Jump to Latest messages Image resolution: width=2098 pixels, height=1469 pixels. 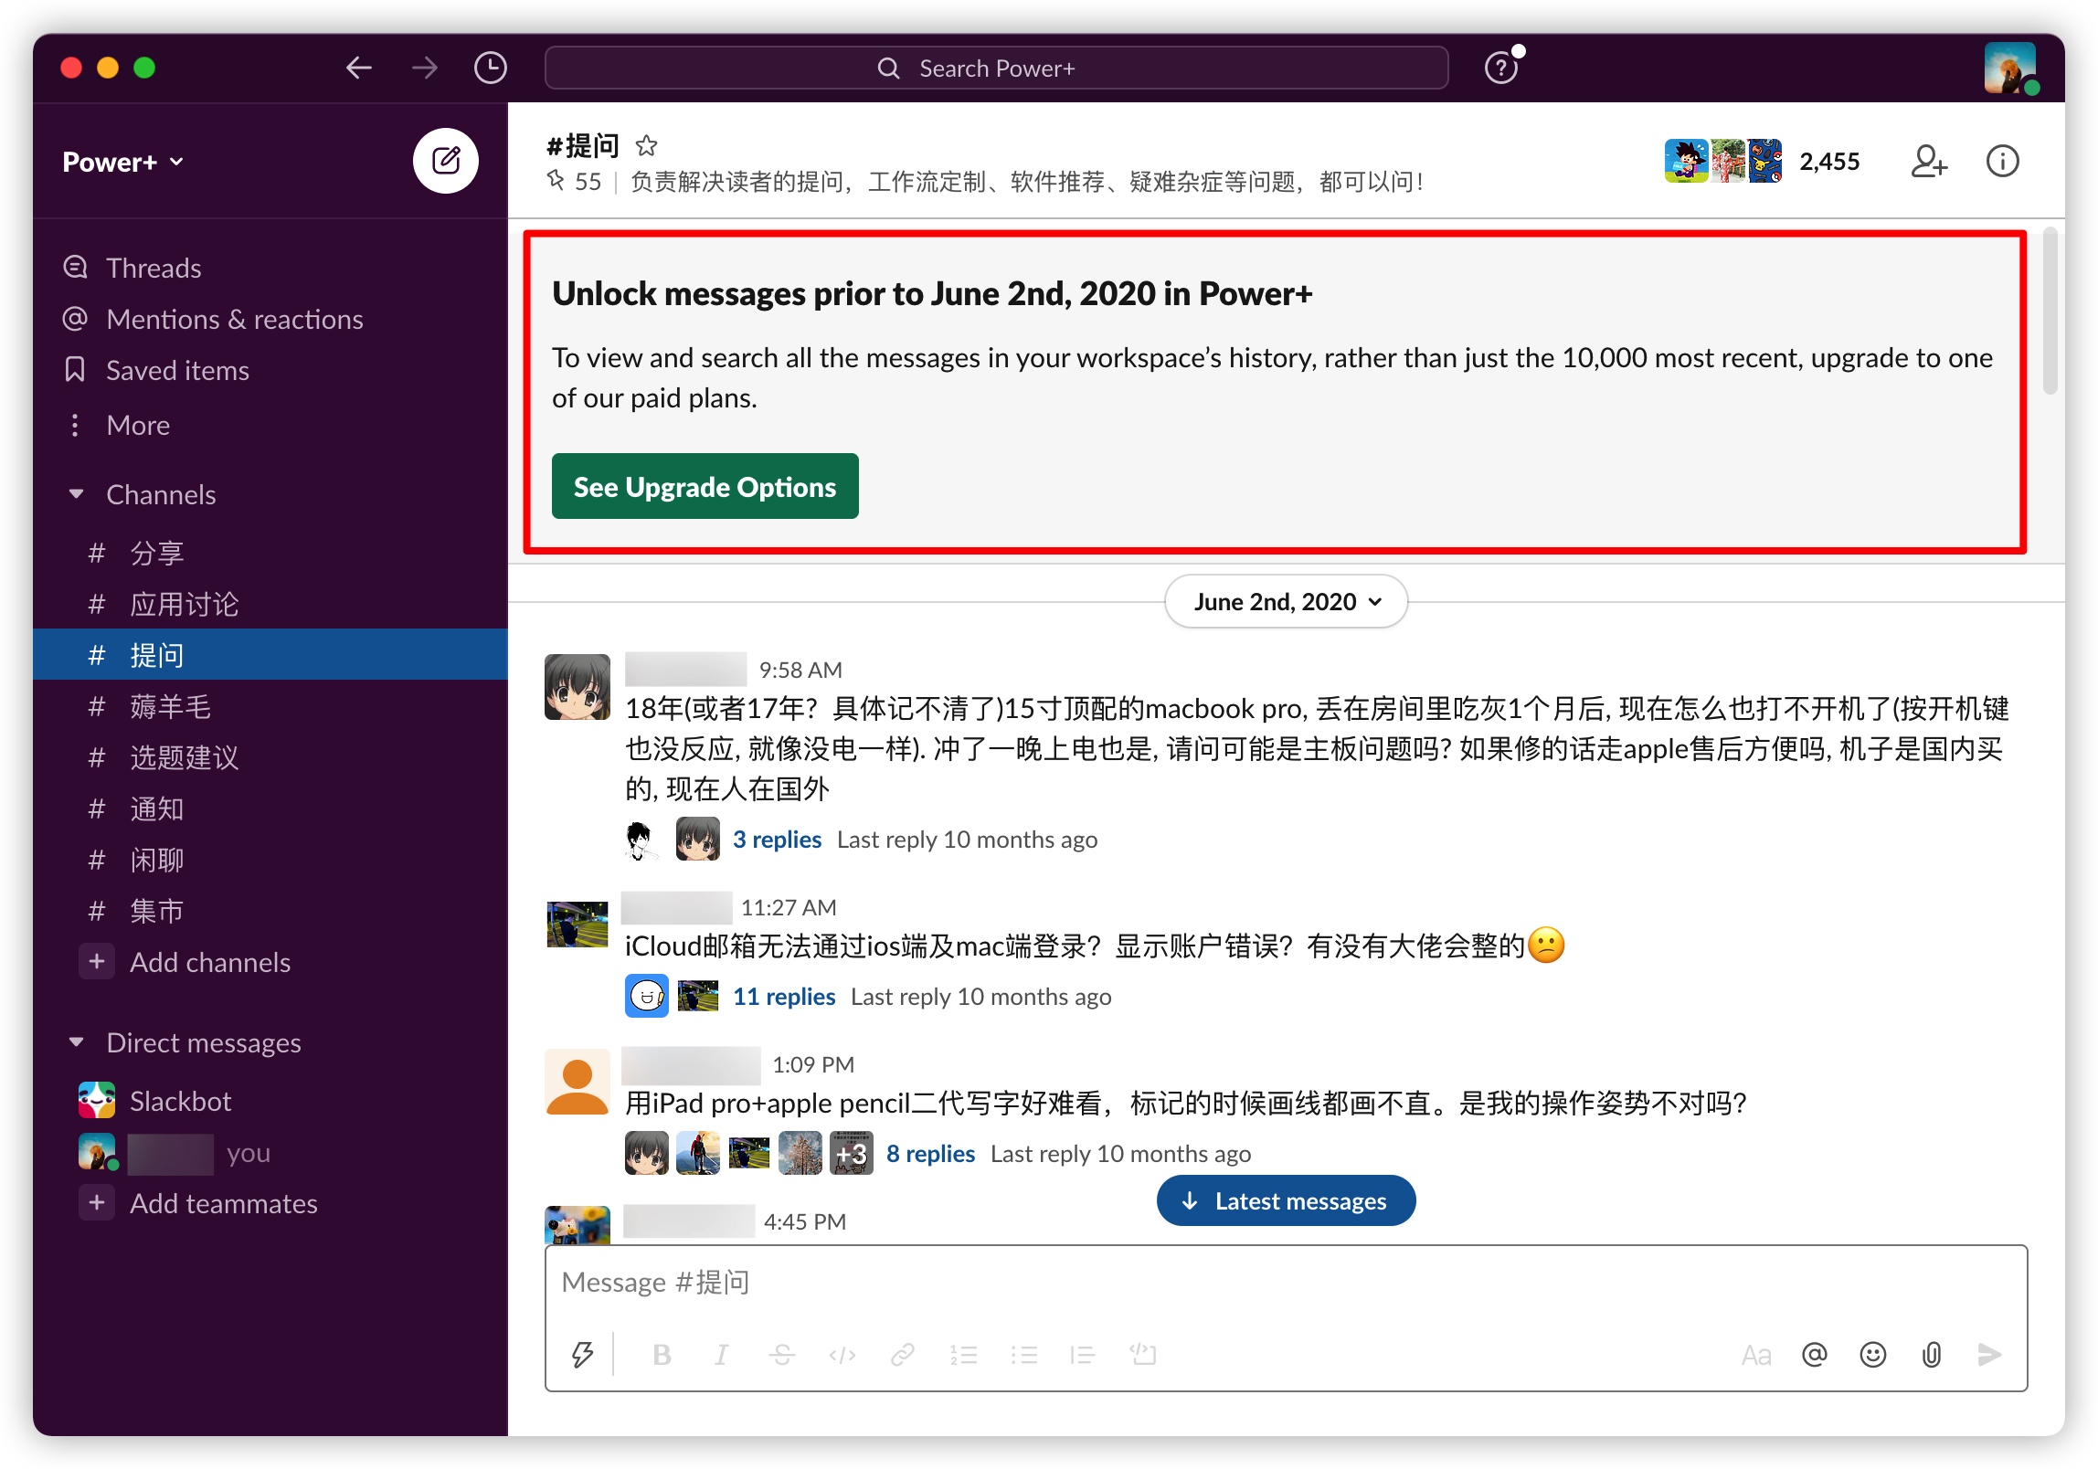(1286, 1200)
